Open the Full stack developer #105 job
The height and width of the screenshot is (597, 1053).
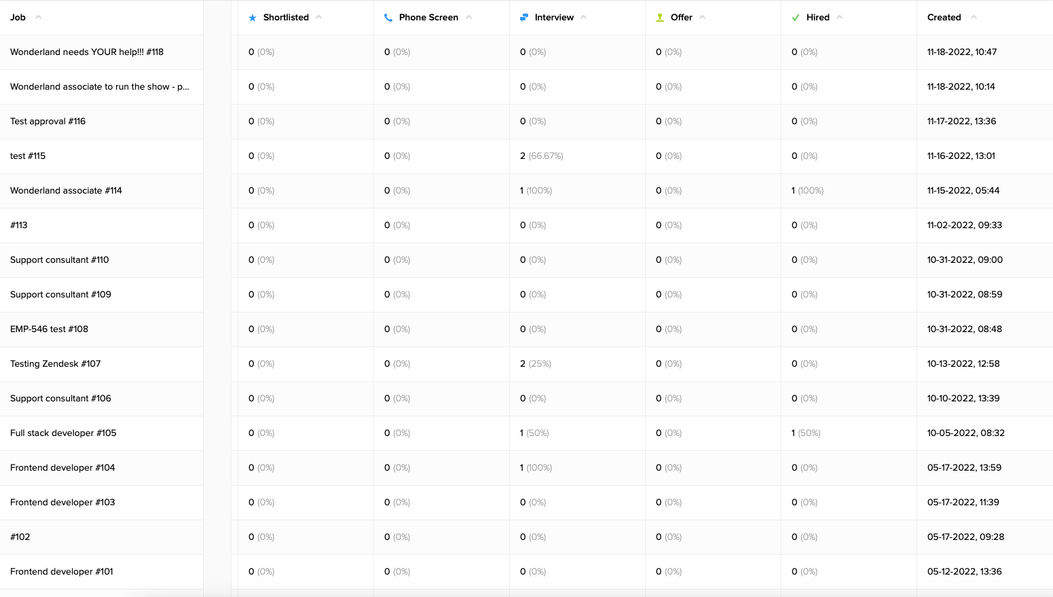(x=63, y=433)
